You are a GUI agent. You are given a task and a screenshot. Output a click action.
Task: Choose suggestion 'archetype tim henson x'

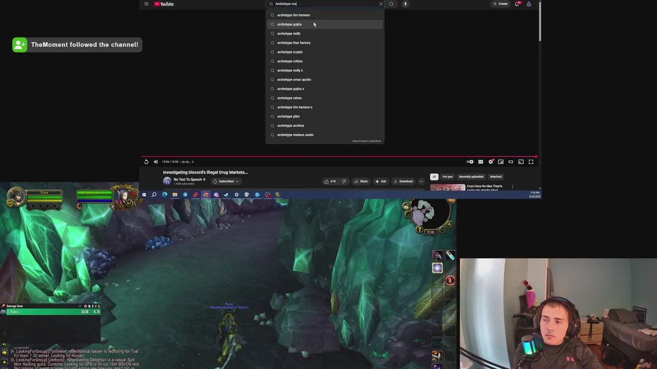[x=324, y=107]
